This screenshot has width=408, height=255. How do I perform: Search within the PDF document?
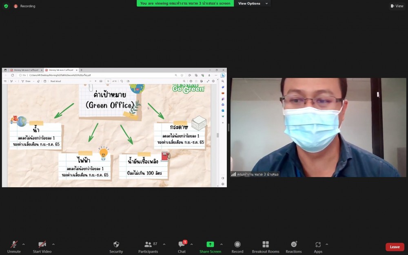tap(184, 81)
